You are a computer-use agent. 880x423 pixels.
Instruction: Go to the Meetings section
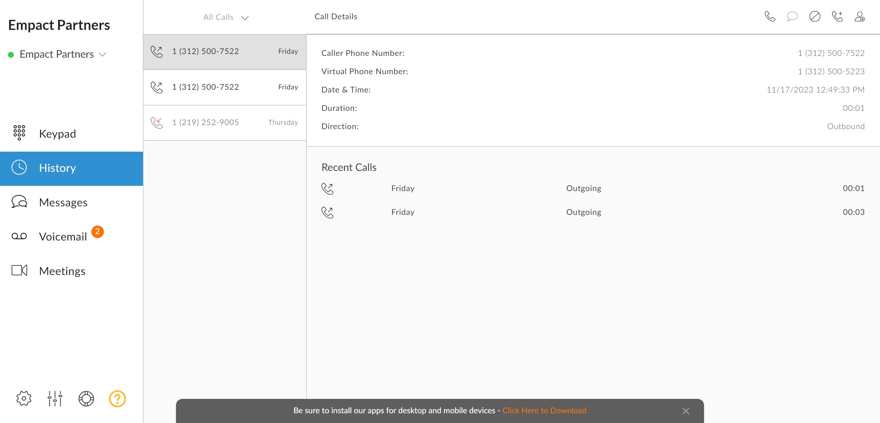(x=62, y=271)
